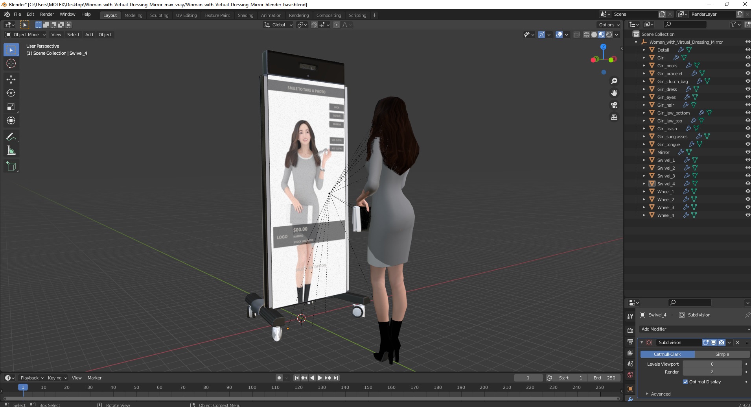Open the Keying menu
Viewport: 751px width, 407px height.
(57, 378)
